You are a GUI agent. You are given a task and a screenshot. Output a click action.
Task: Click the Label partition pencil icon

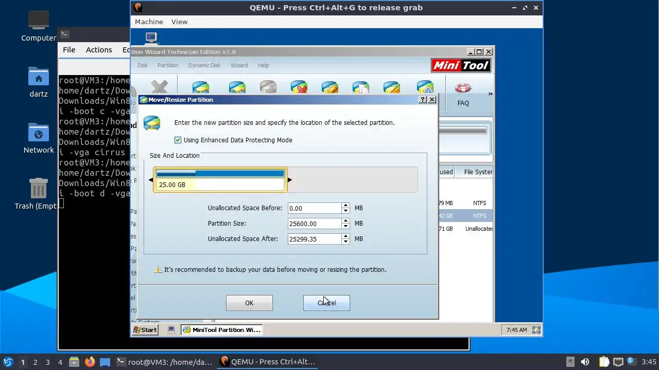(x=391, y=87)
